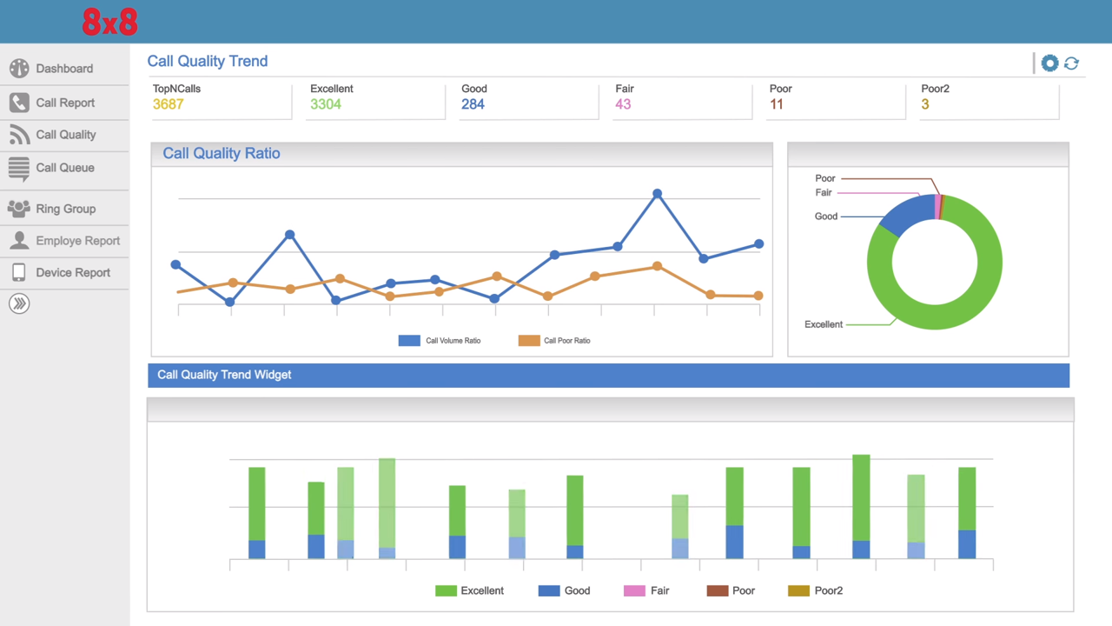The width and height of the screenshot is (1112, 626).
Task: Toggle Call Volume Ratio legend swatch
Action: tap(409, 341)
